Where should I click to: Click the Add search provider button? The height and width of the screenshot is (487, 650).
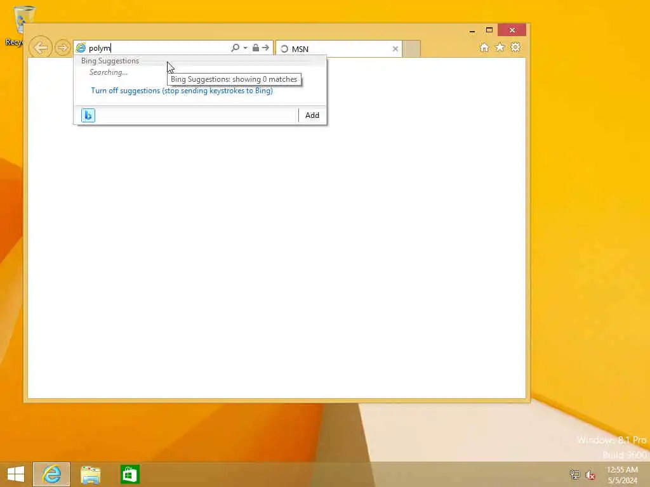point(312,115)
